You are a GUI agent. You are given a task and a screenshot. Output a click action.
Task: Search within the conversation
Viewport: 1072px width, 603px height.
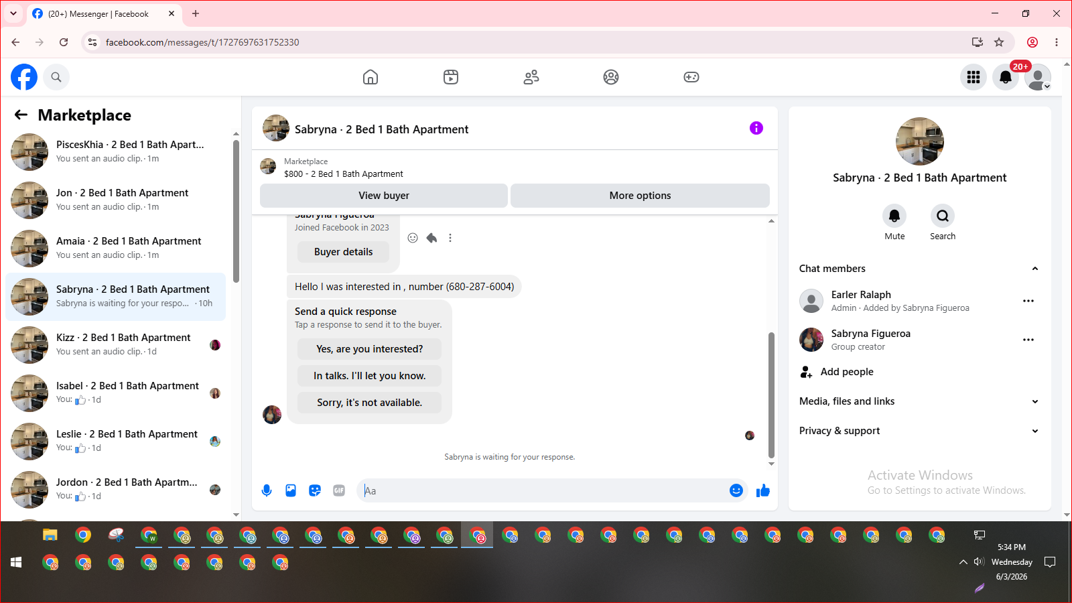(943, 216)
